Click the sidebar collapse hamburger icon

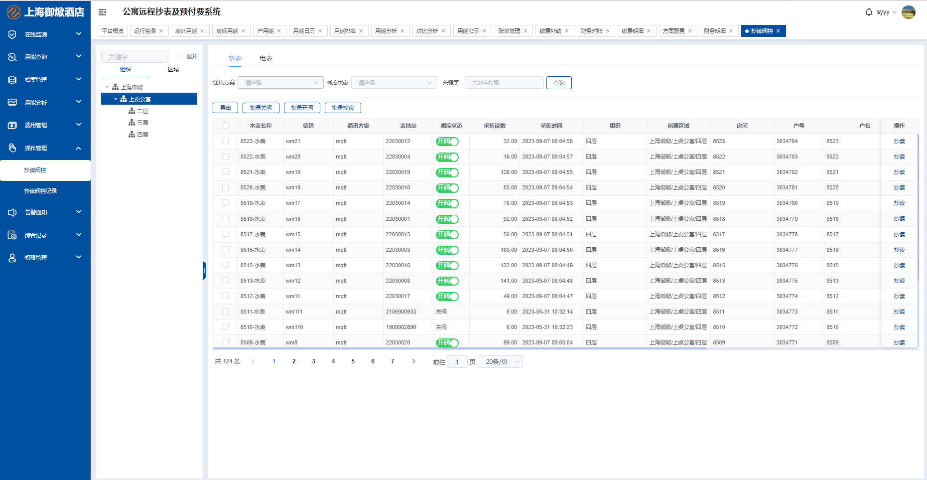102,12
